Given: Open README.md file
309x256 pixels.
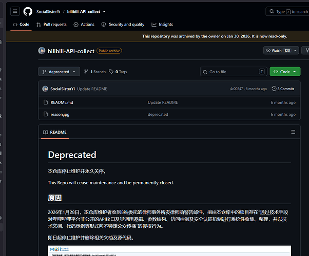Looking at the screenshot, I should (62, 102).
